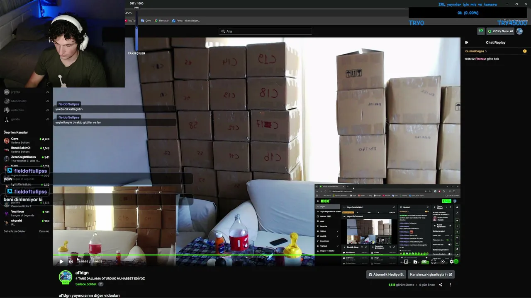Open the all bookmarks folder icon

pos(505,21)
